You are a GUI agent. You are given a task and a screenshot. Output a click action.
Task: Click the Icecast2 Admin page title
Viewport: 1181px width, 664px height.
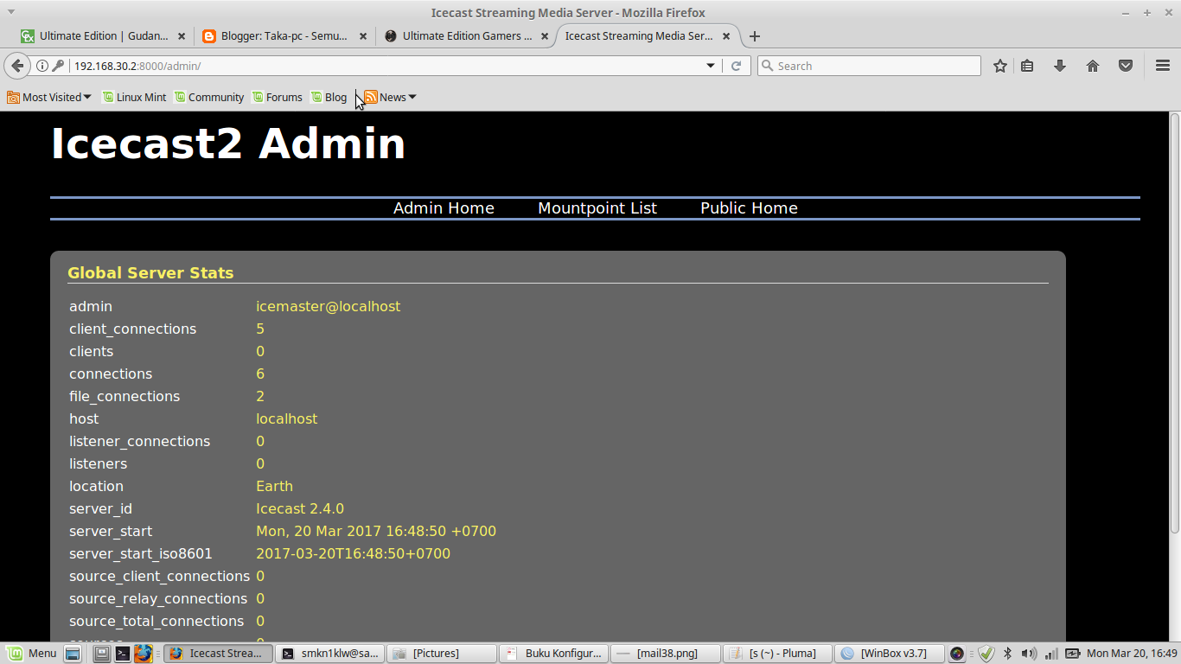point(228,144)
